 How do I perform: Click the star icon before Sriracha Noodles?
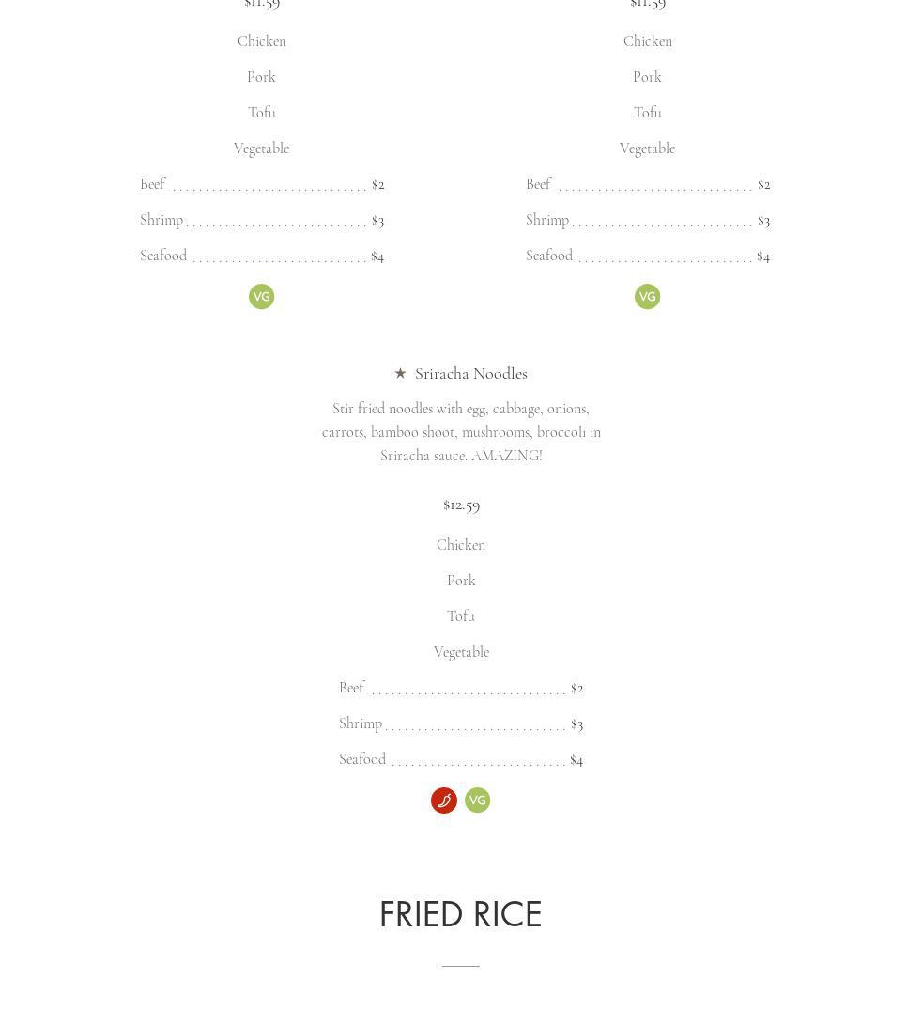[x=400, y=373]
